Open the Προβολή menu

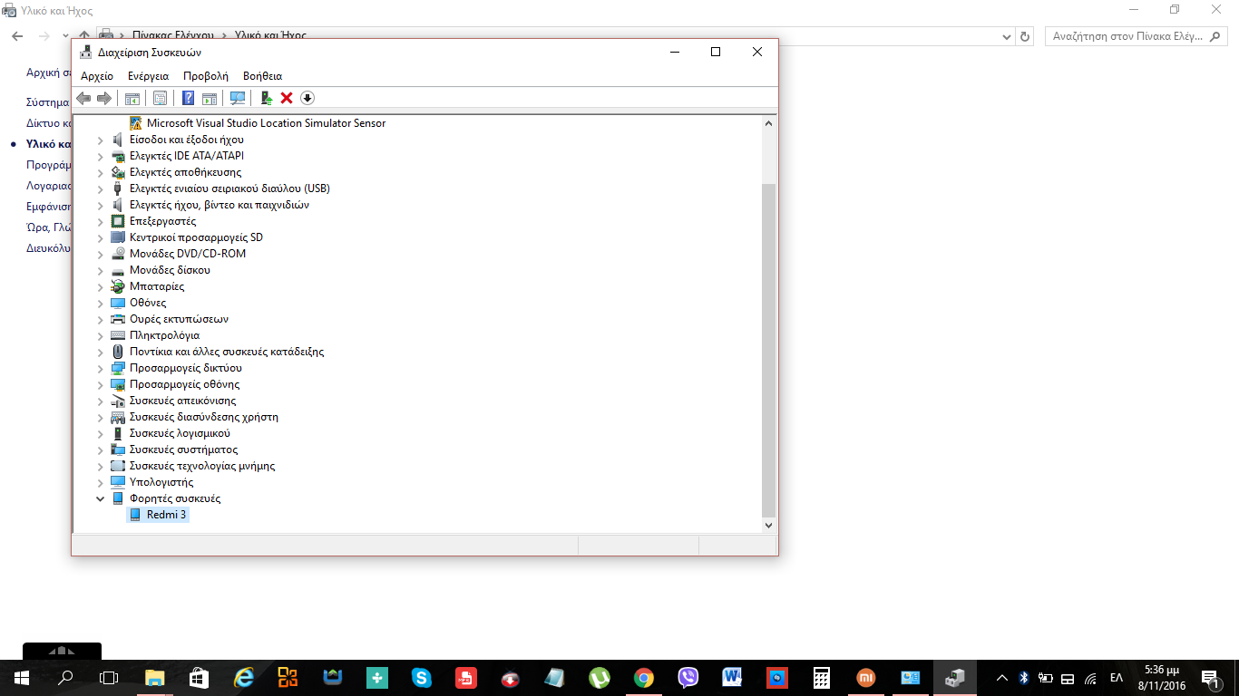click(x=205, y=76)
